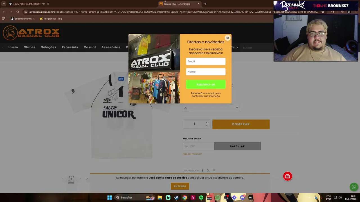Open the volume control in the tray
Viewport: 360px width, 202px height.
click(340, 198)
